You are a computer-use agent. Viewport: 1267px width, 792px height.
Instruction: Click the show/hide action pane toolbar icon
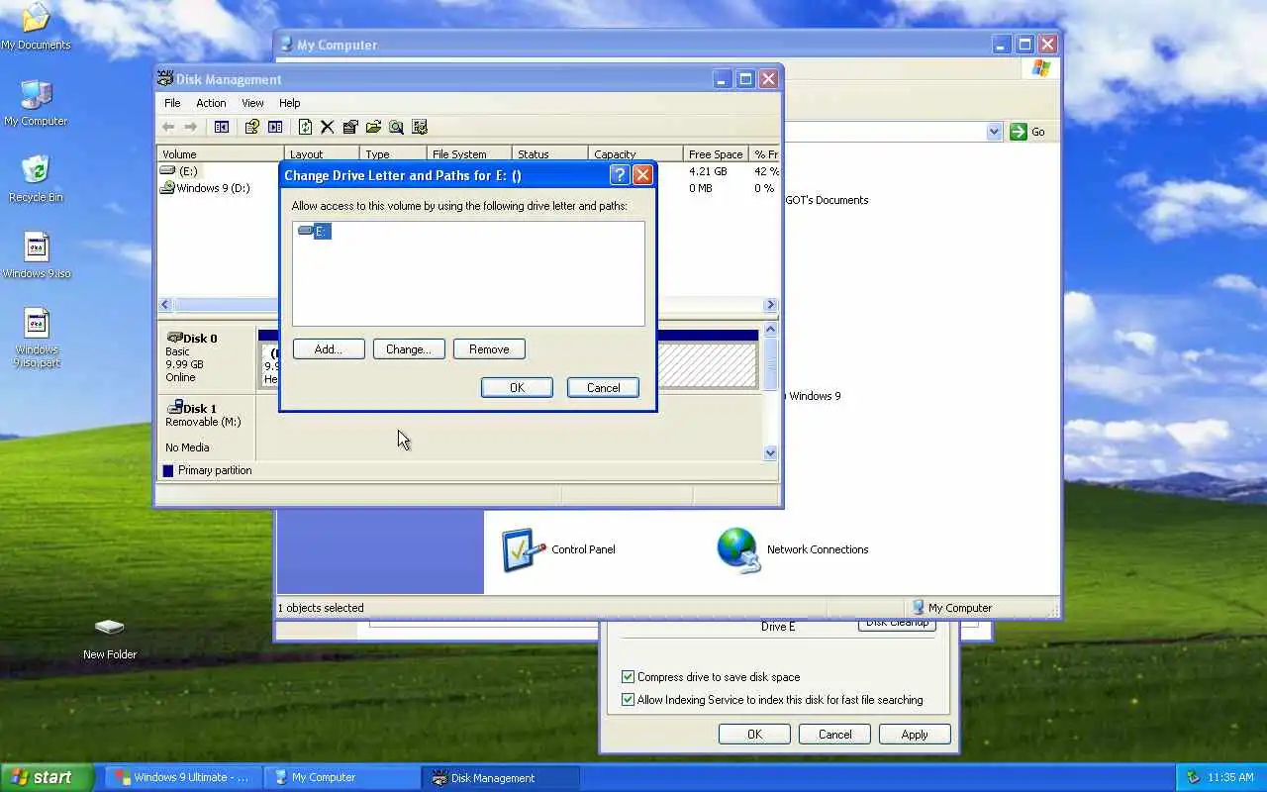click(275, 127)
